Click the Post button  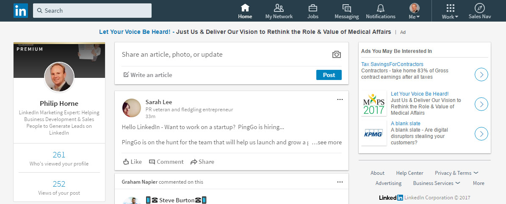[329, 75]
